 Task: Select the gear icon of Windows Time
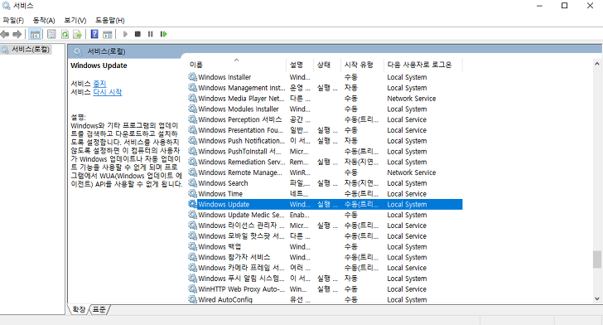pyautogui.click(x=192, y=194)
